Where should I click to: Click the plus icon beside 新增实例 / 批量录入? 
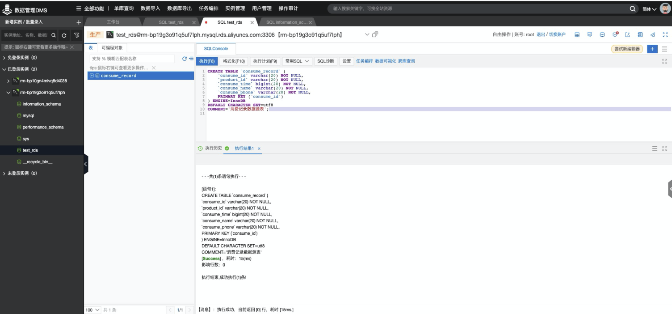click(79, 22)
